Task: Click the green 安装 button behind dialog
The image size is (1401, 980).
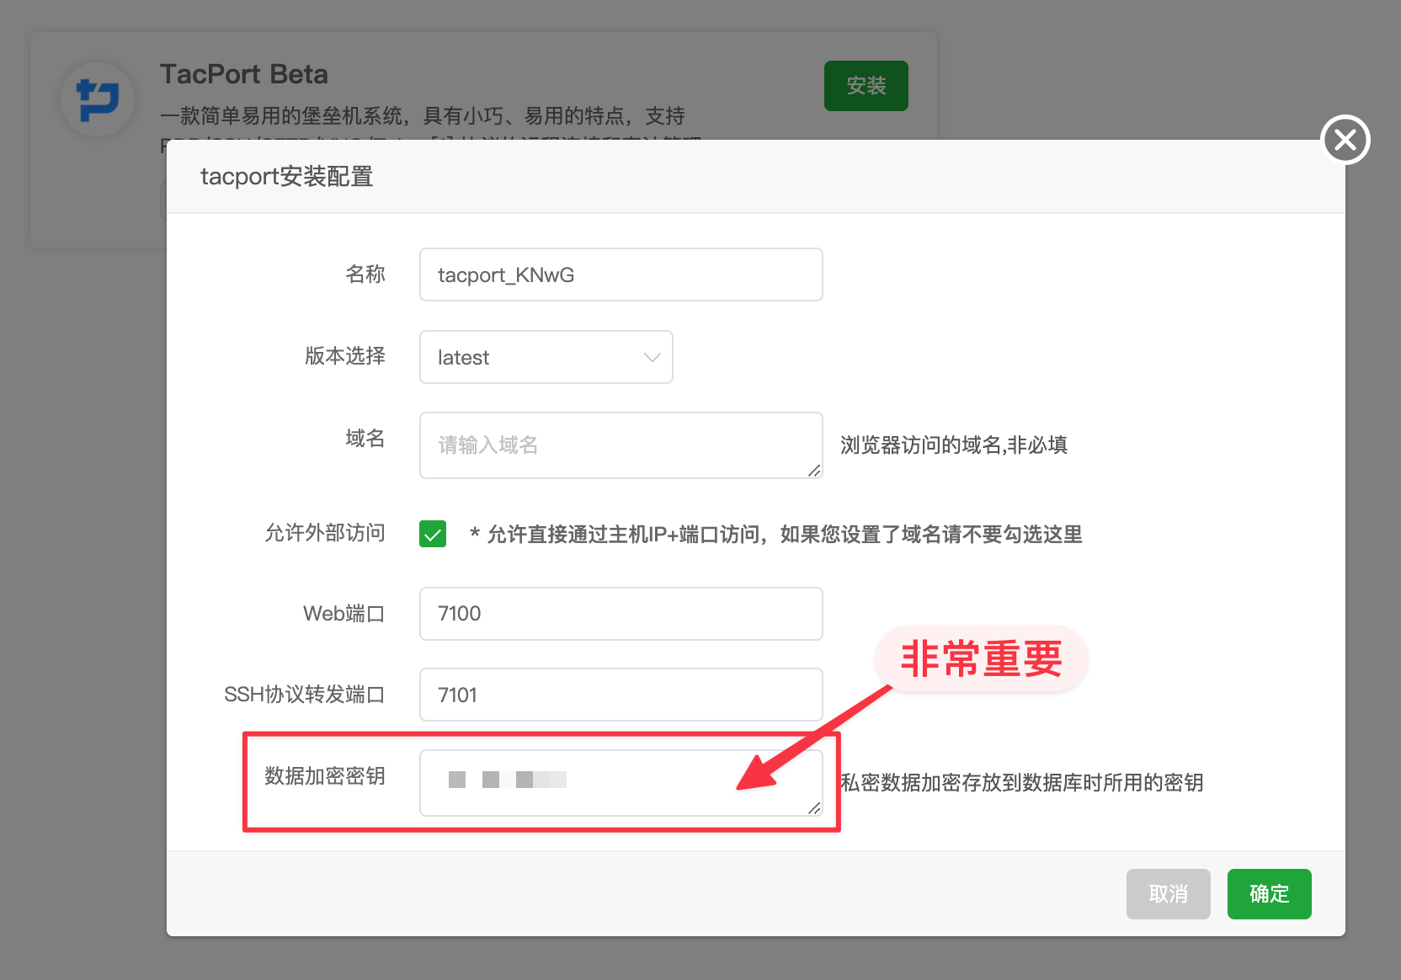Action: (x=866, y=86)
